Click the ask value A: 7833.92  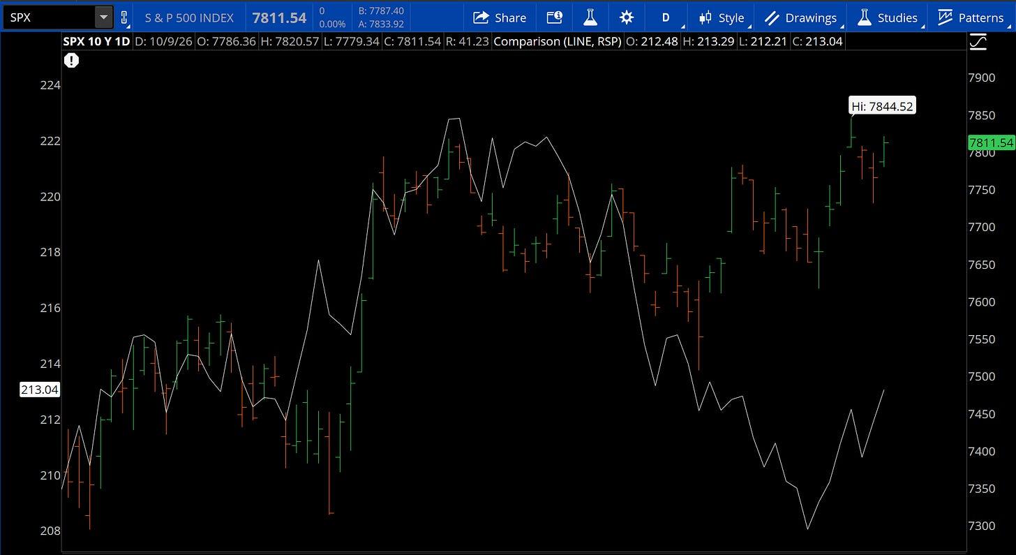pyautogui.click(x=381, y=24)
